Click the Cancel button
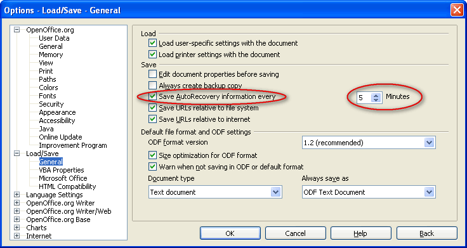Viewport: 467px width, 248px height. click(x=296, y=233)
